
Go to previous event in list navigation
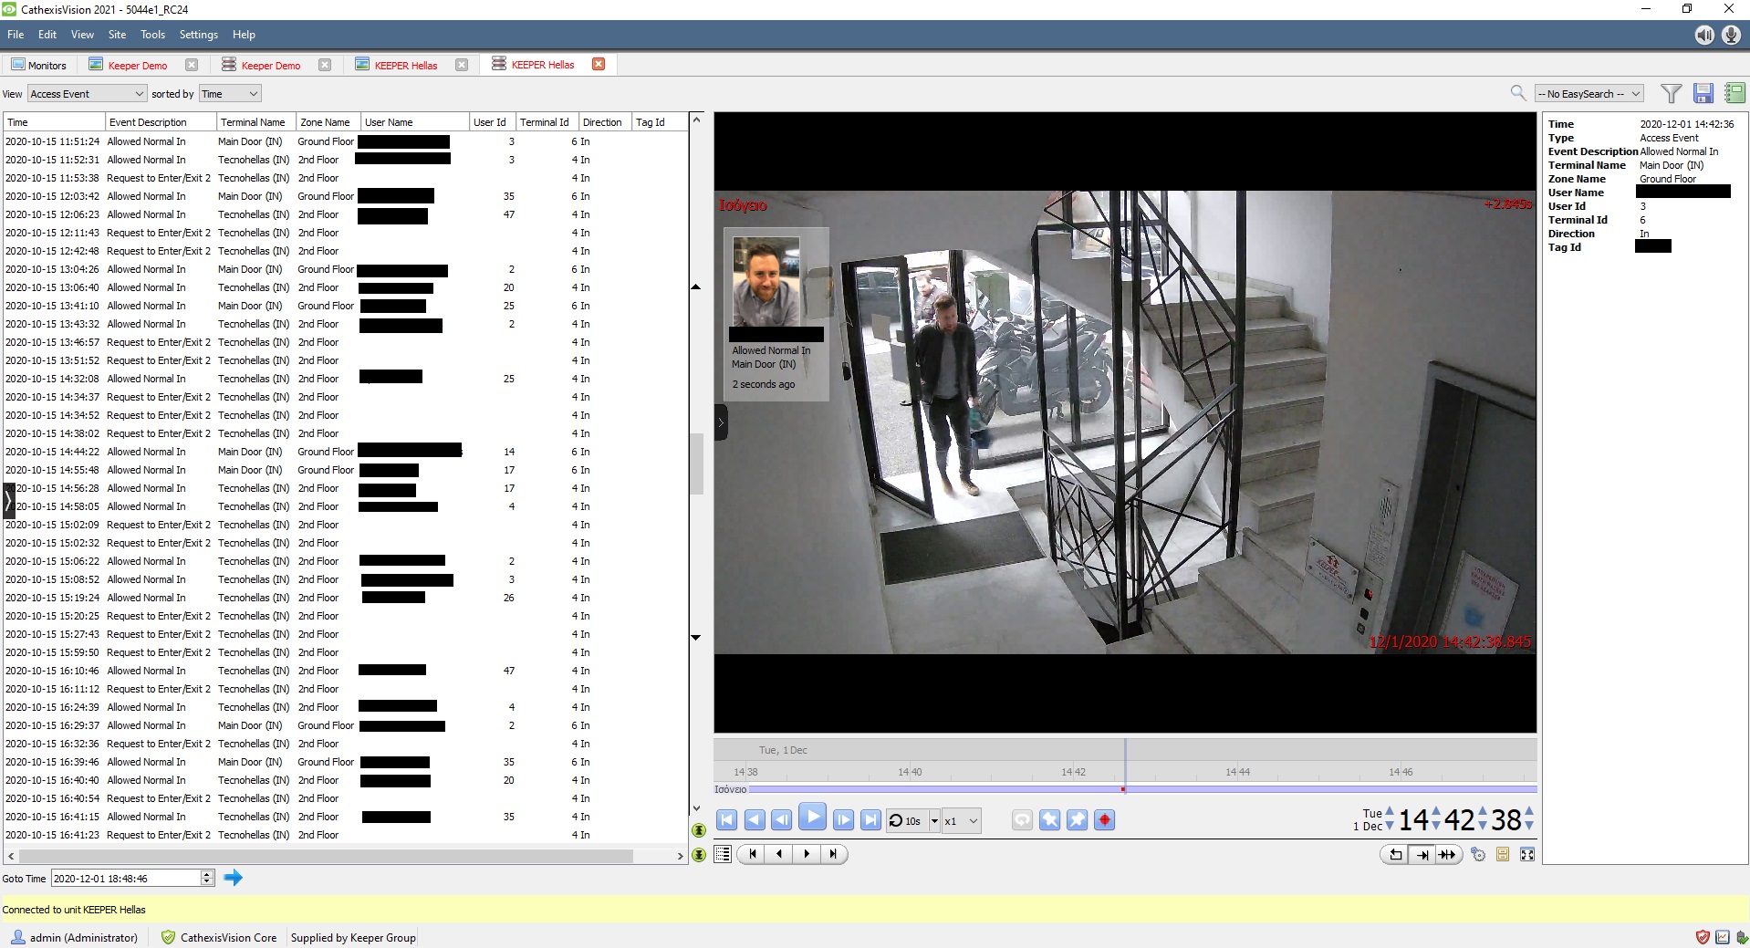779,854
